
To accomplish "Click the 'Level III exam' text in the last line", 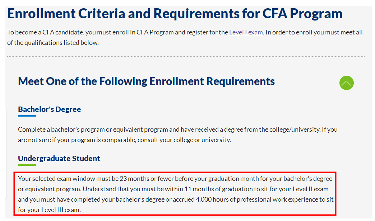I will 61,210.
